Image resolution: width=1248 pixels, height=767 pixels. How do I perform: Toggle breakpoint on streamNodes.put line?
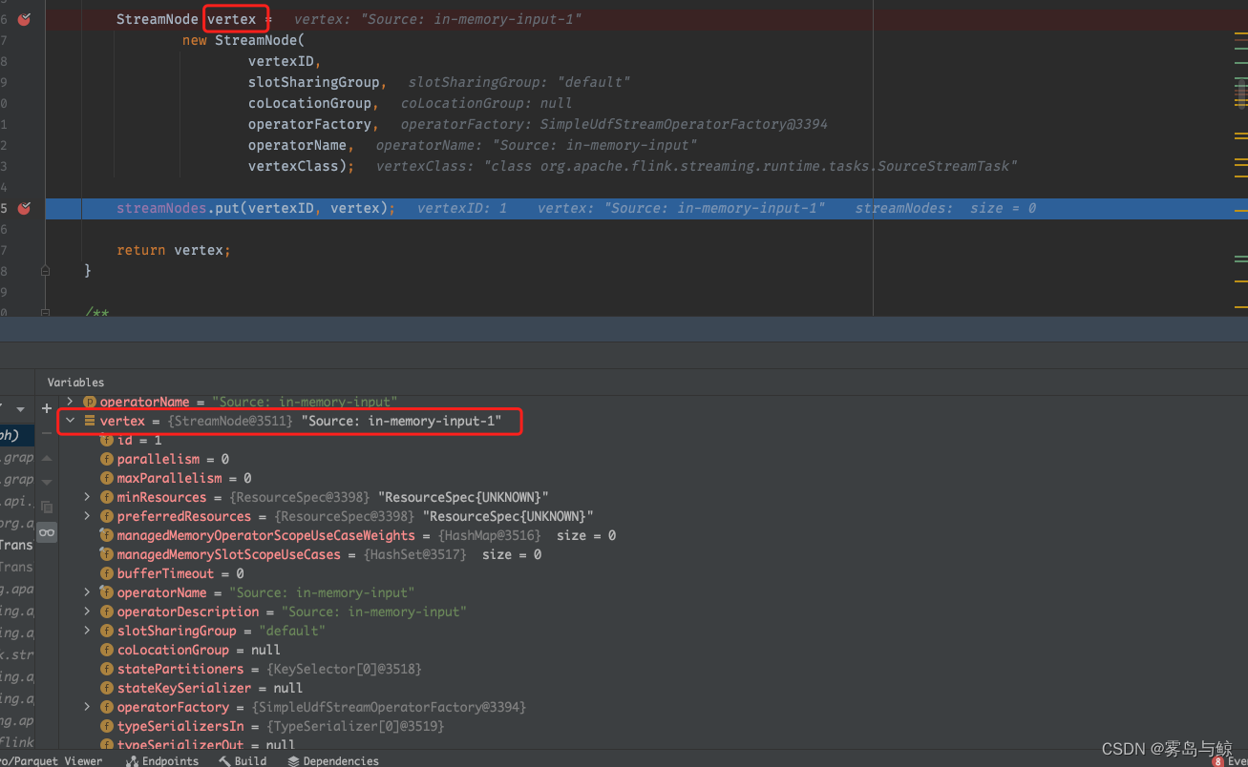(x=25, y=208)
